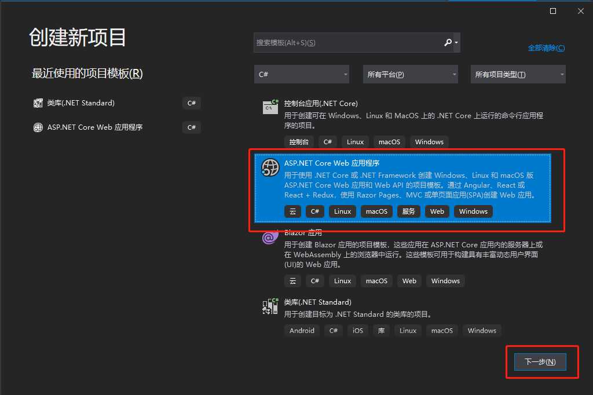Click the 库 tag on class library
593x395 pixels.
381,331
